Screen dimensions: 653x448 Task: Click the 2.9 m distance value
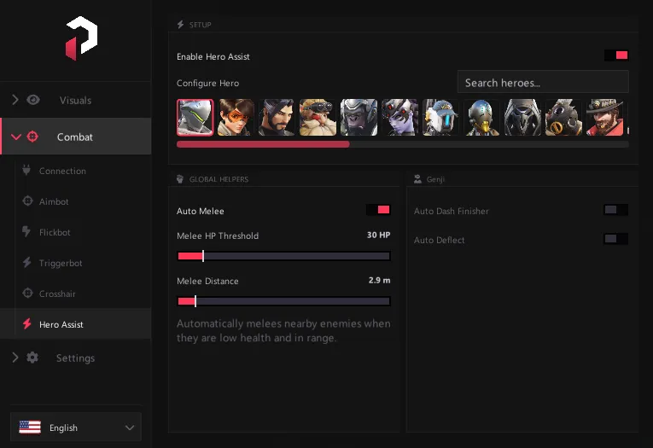(x=379, y=280)
